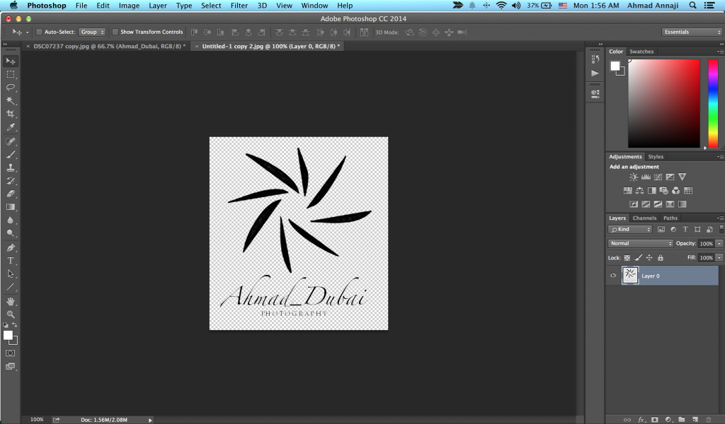Enable the Auto-Select checkbox

(x=40, y=32)
